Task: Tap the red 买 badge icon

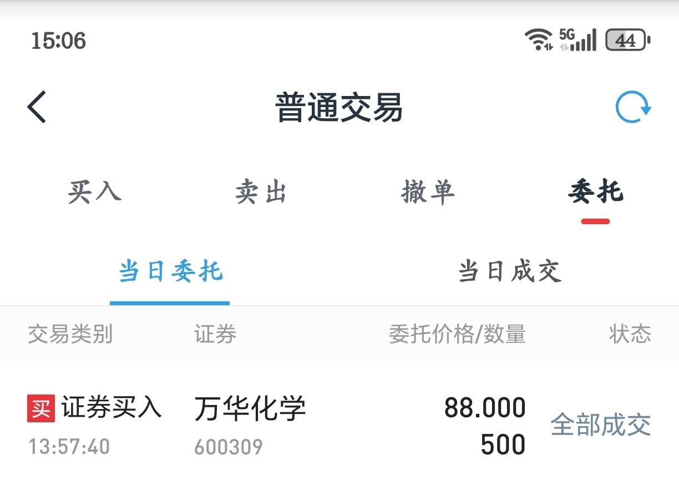Action: pyautogui.click(x=41, y=409)
